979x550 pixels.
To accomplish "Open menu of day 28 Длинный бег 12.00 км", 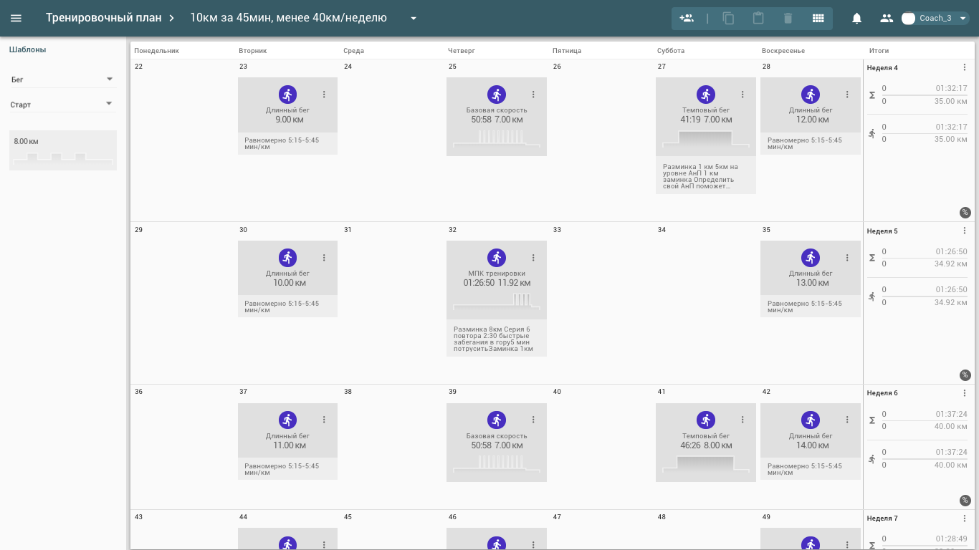I will pos(847,95).
